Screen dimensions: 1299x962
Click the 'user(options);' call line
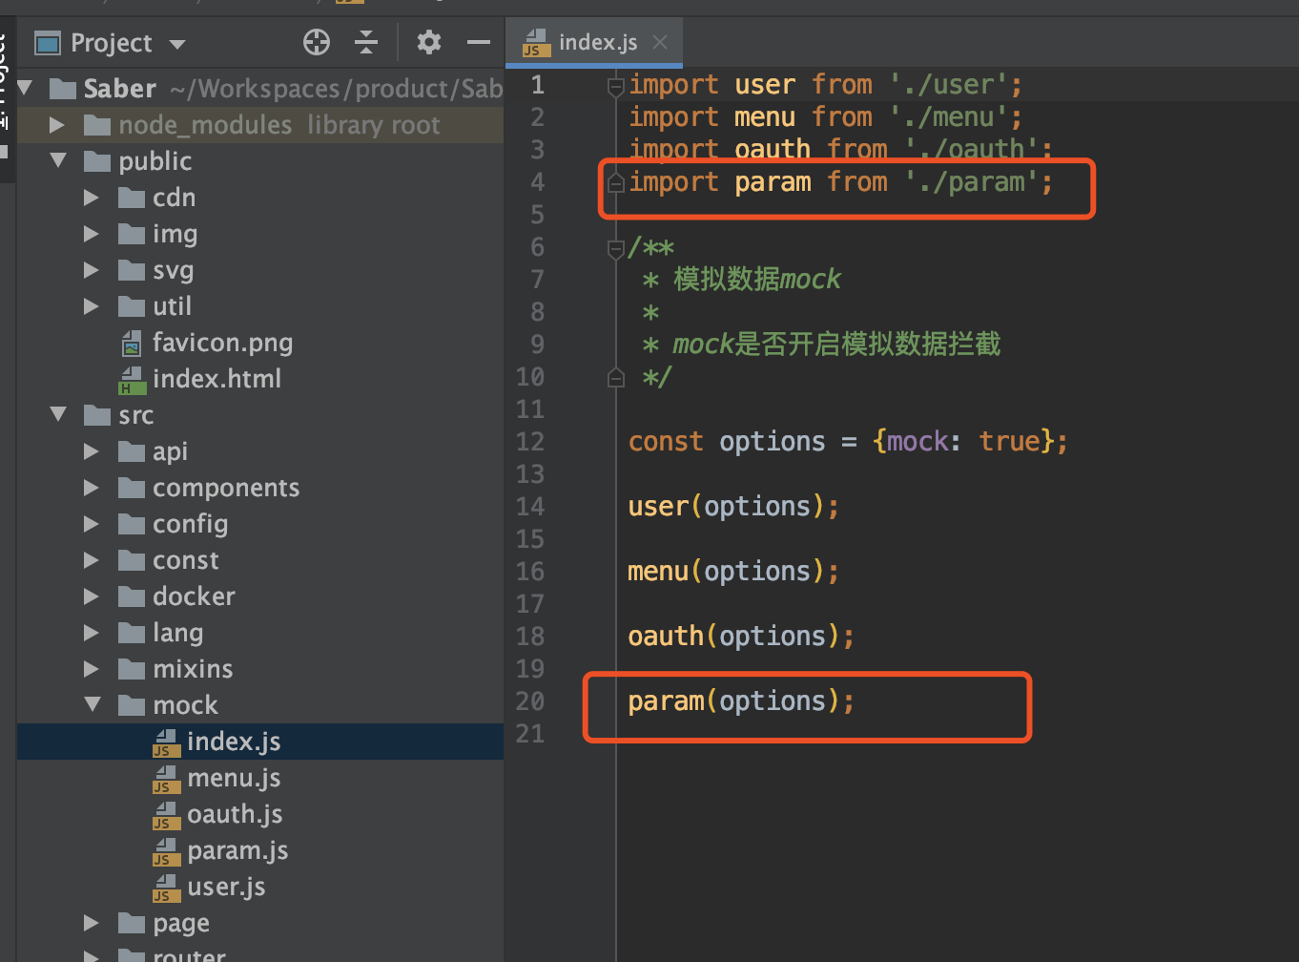tap(733, 507)
